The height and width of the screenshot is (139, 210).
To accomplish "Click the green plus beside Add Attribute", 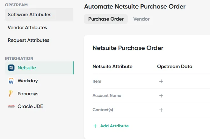I will [x=95, y=126].
